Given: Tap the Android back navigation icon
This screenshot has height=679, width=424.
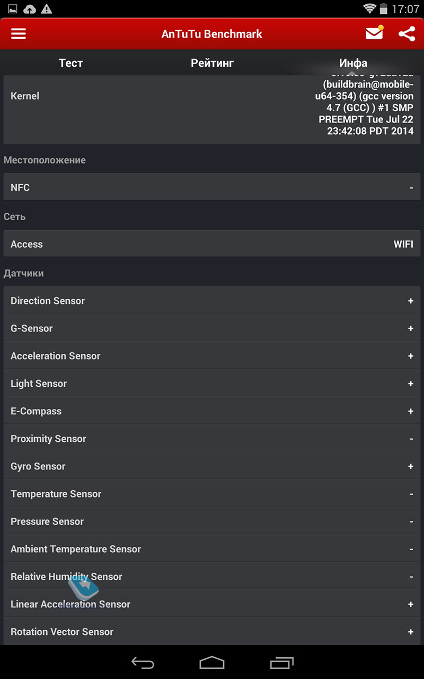Looking at the screenshot, I should [x=143, y=663].
